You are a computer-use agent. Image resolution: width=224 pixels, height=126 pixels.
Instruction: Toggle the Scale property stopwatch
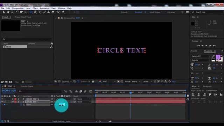21,105
